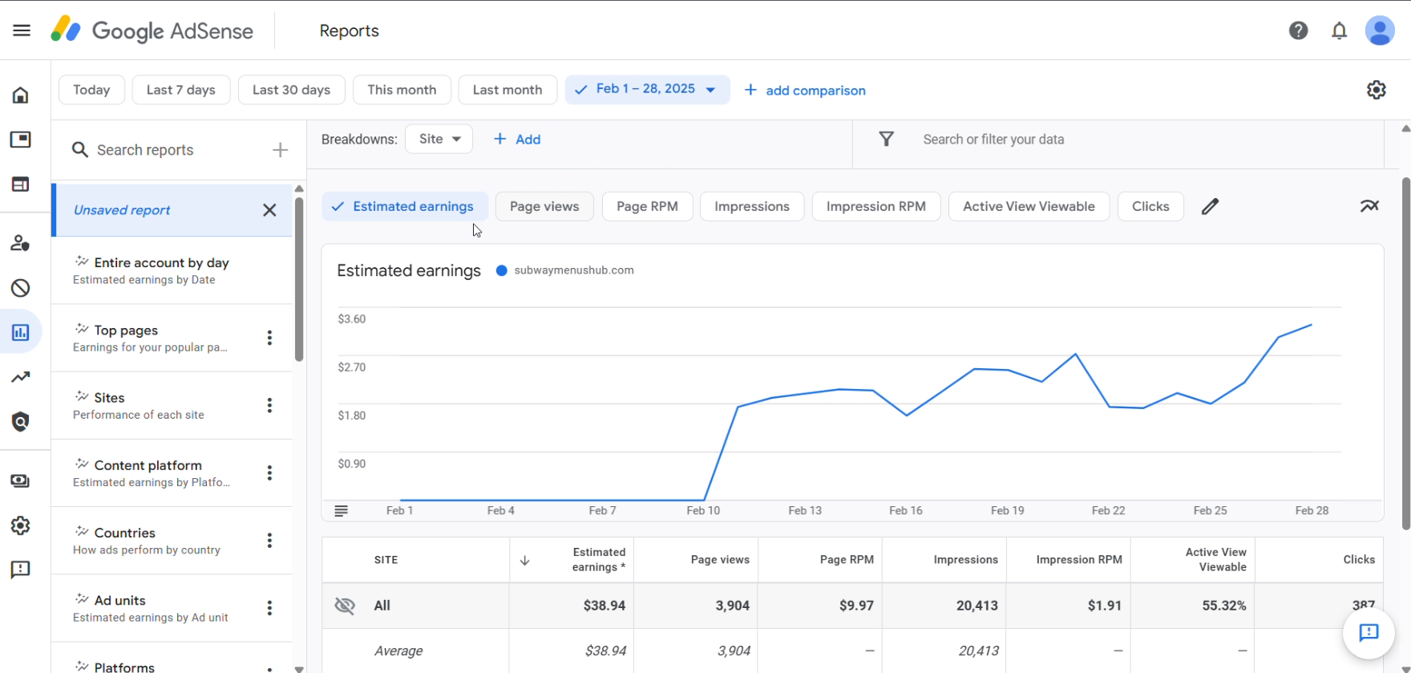
Task: Open the Feedback sidebar icon
Action: [21, 570]
